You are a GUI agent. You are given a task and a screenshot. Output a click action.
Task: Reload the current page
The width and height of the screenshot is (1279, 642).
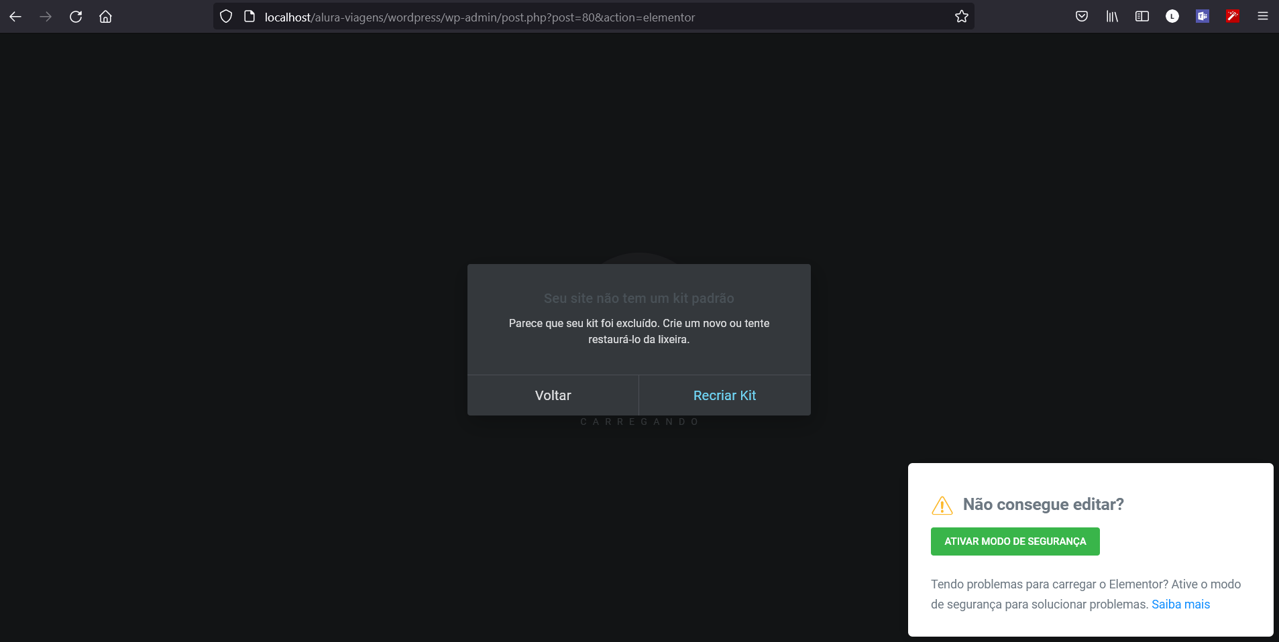click(x=76, y=17)
